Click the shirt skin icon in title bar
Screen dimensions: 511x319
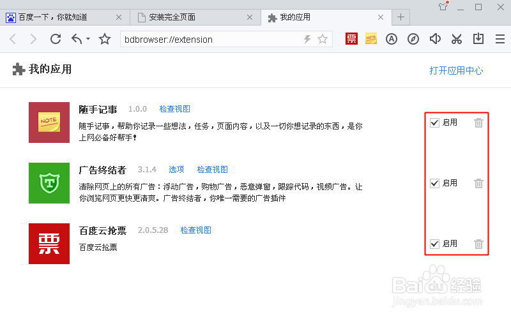[x=443, y=6]
